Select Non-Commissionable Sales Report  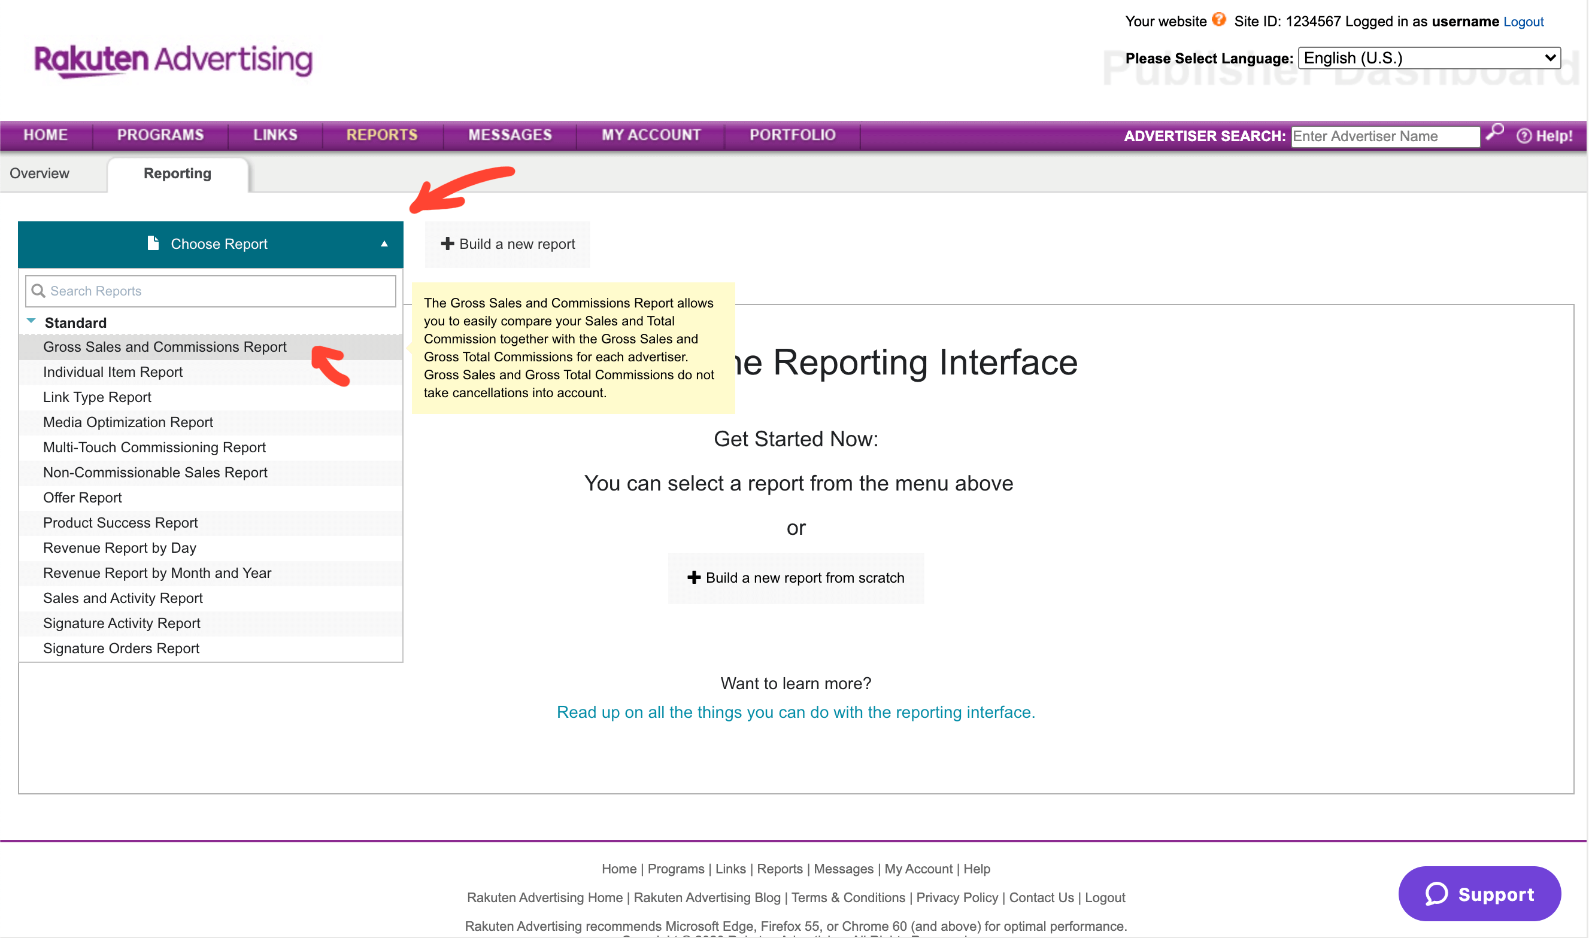(x=211, y=473)
